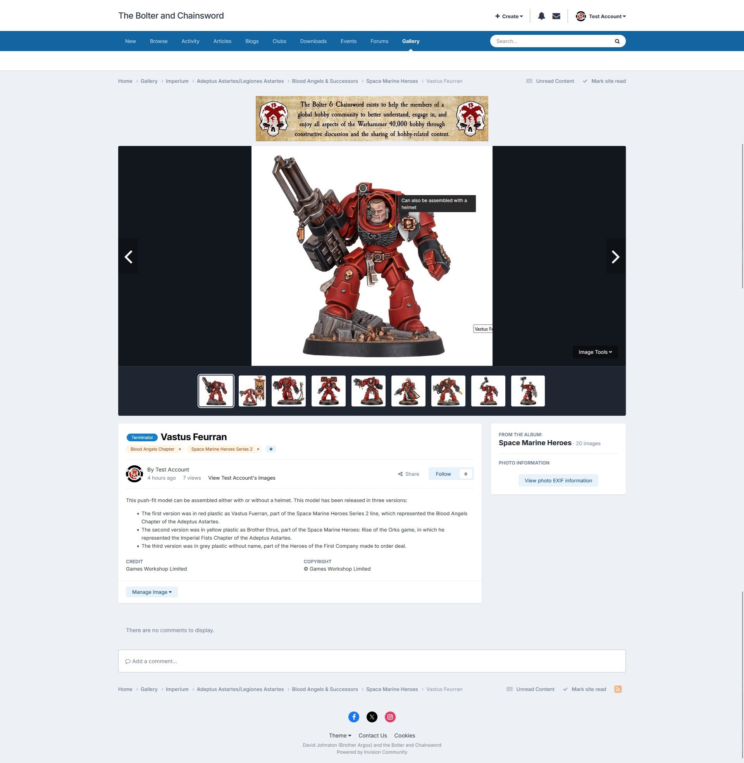The width and height of the screenshot is (744, 763).
Task: Remove the Blood Angels Chapter tag
Action: coord(180,449)
